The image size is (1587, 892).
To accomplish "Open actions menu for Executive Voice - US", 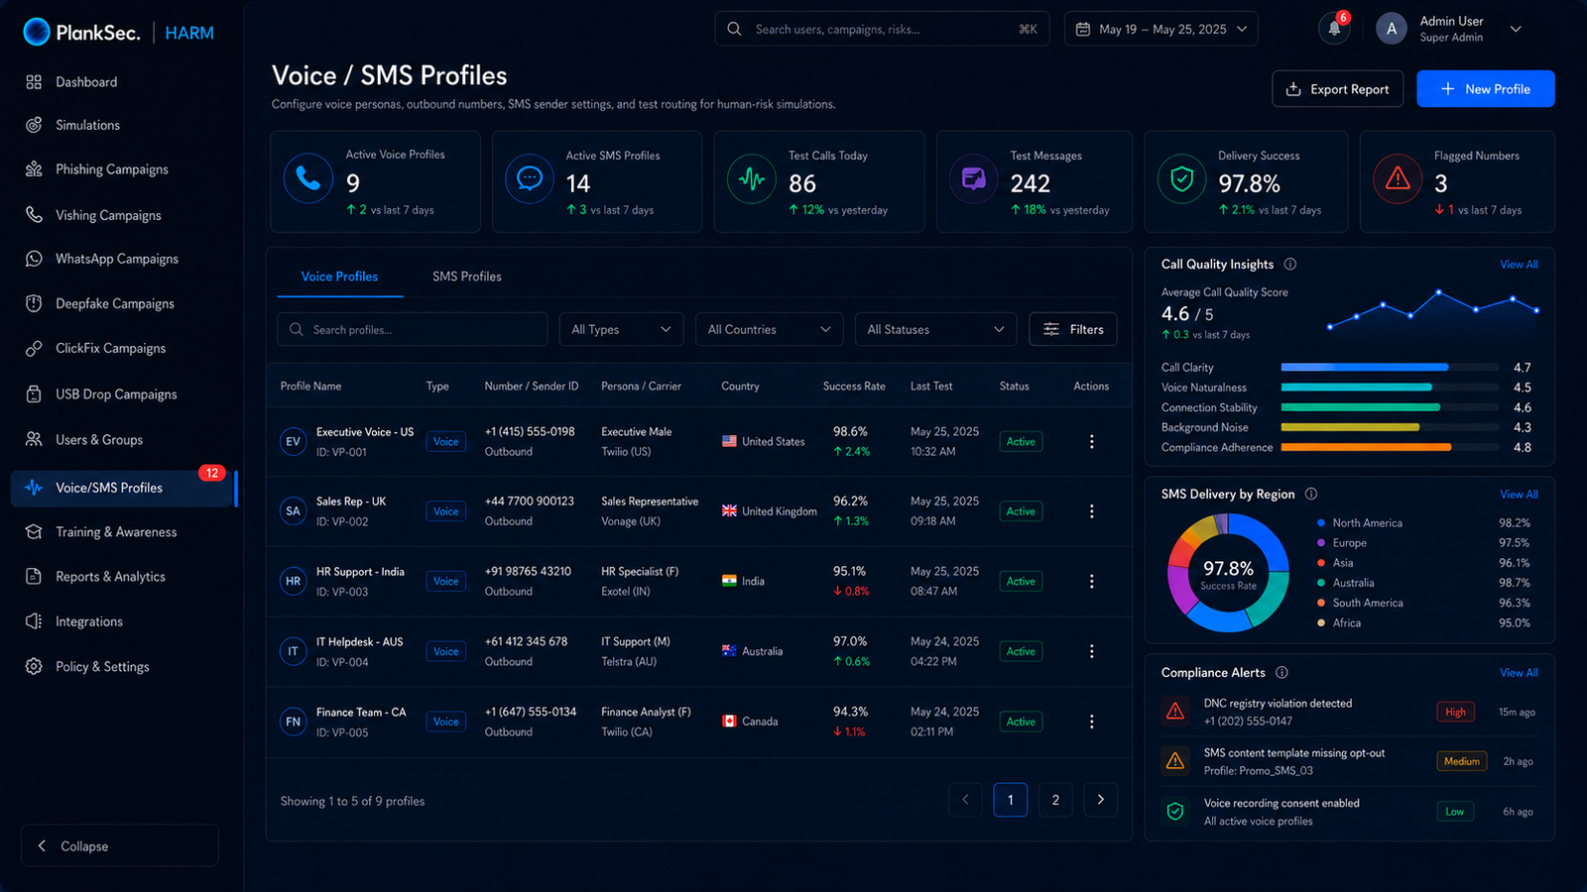I will (1091, 442).
